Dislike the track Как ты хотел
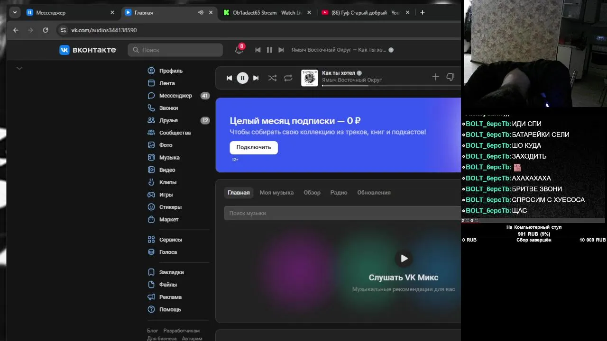Screen dimensions: 607x341 (x=451, y=77)
